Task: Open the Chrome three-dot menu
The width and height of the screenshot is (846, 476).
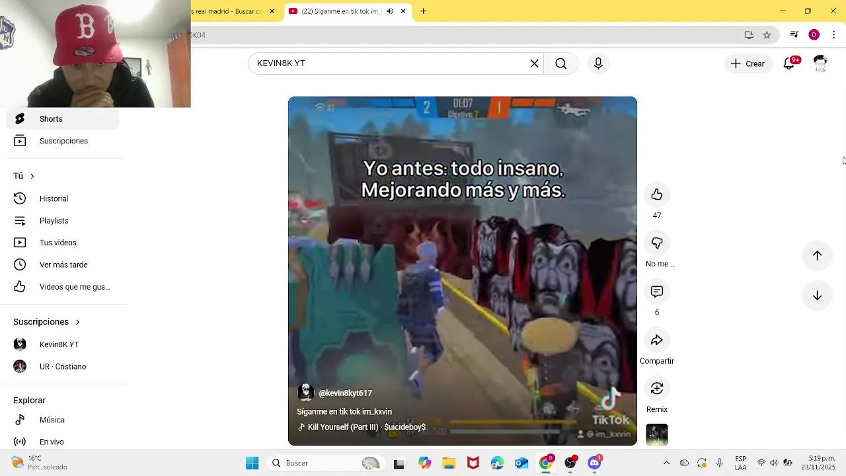Action: (x=834, y=35)
